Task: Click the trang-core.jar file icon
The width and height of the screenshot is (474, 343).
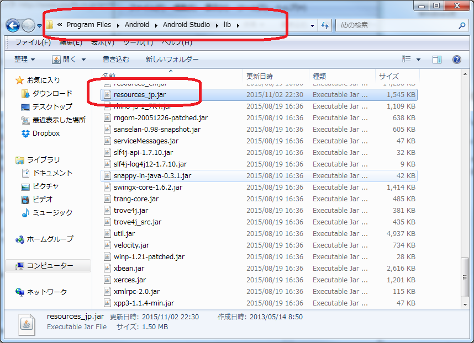Action: 107,199
